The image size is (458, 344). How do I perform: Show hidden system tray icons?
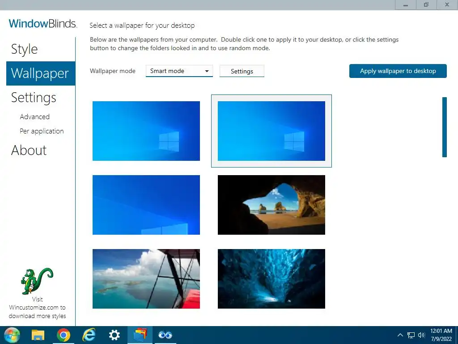pyautogui.click(x=400, y=335)
